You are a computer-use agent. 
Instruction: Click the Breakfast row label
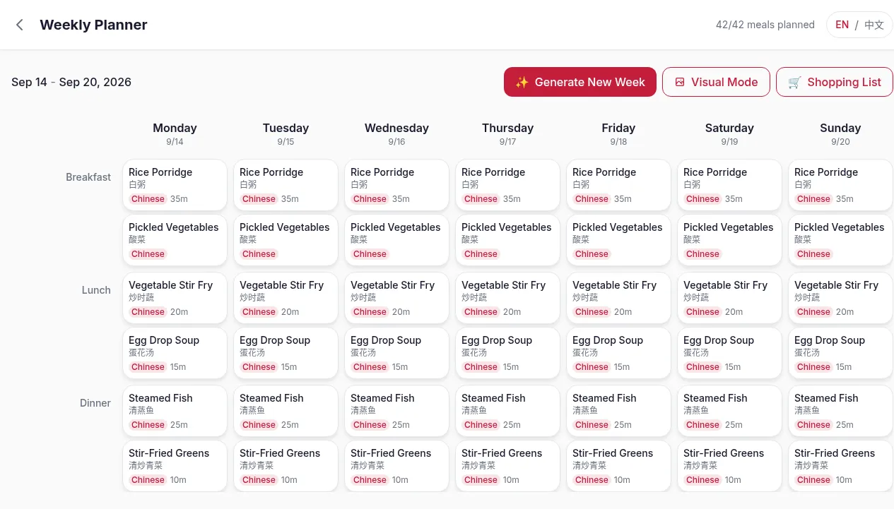(x=88, y=177)
